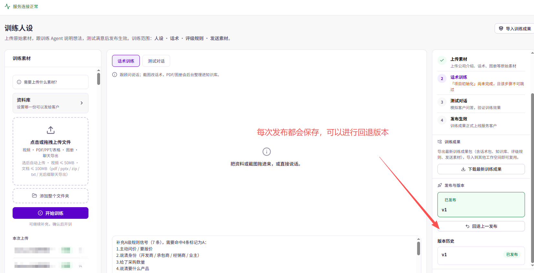The width and height of the screenshot is (534, 273).
Task: Open 导入训练成果 import button
Action: coord(514,28)
